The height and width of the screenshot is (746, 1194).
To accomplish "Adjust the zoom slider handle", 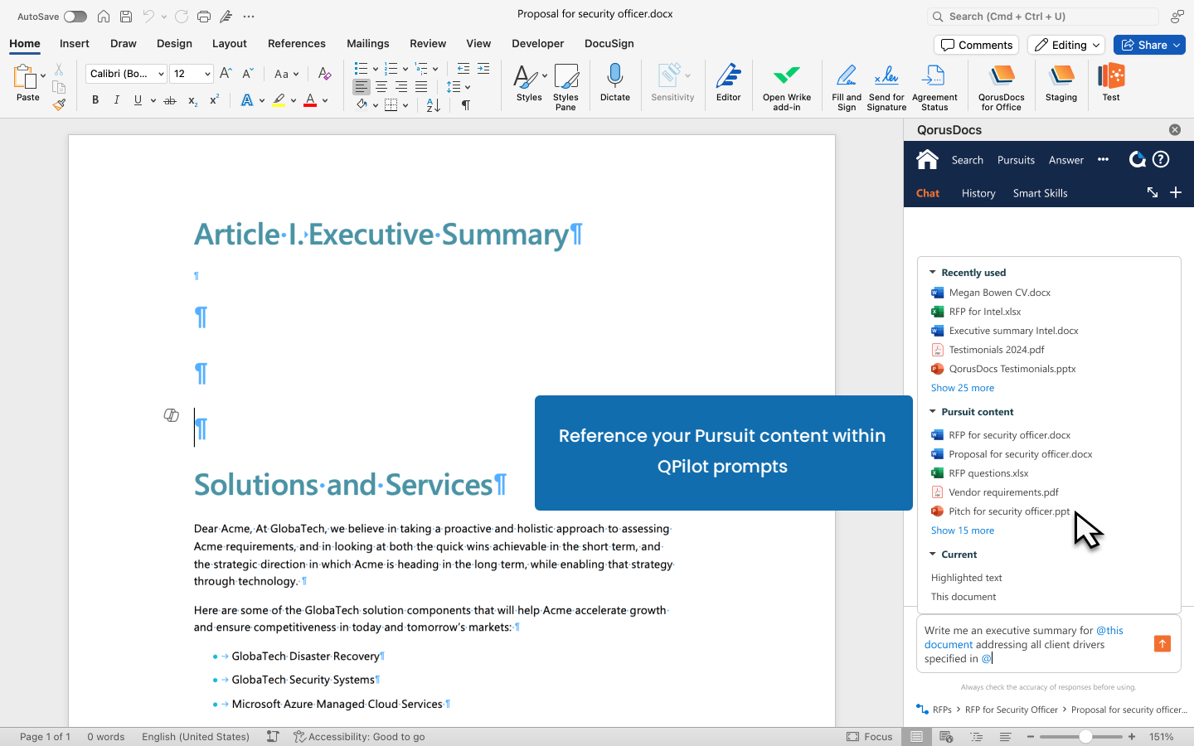I will [x=1085, y=736].
